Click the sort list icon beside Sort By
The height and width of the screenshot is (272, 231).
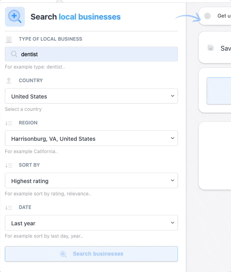coord(9,166)
